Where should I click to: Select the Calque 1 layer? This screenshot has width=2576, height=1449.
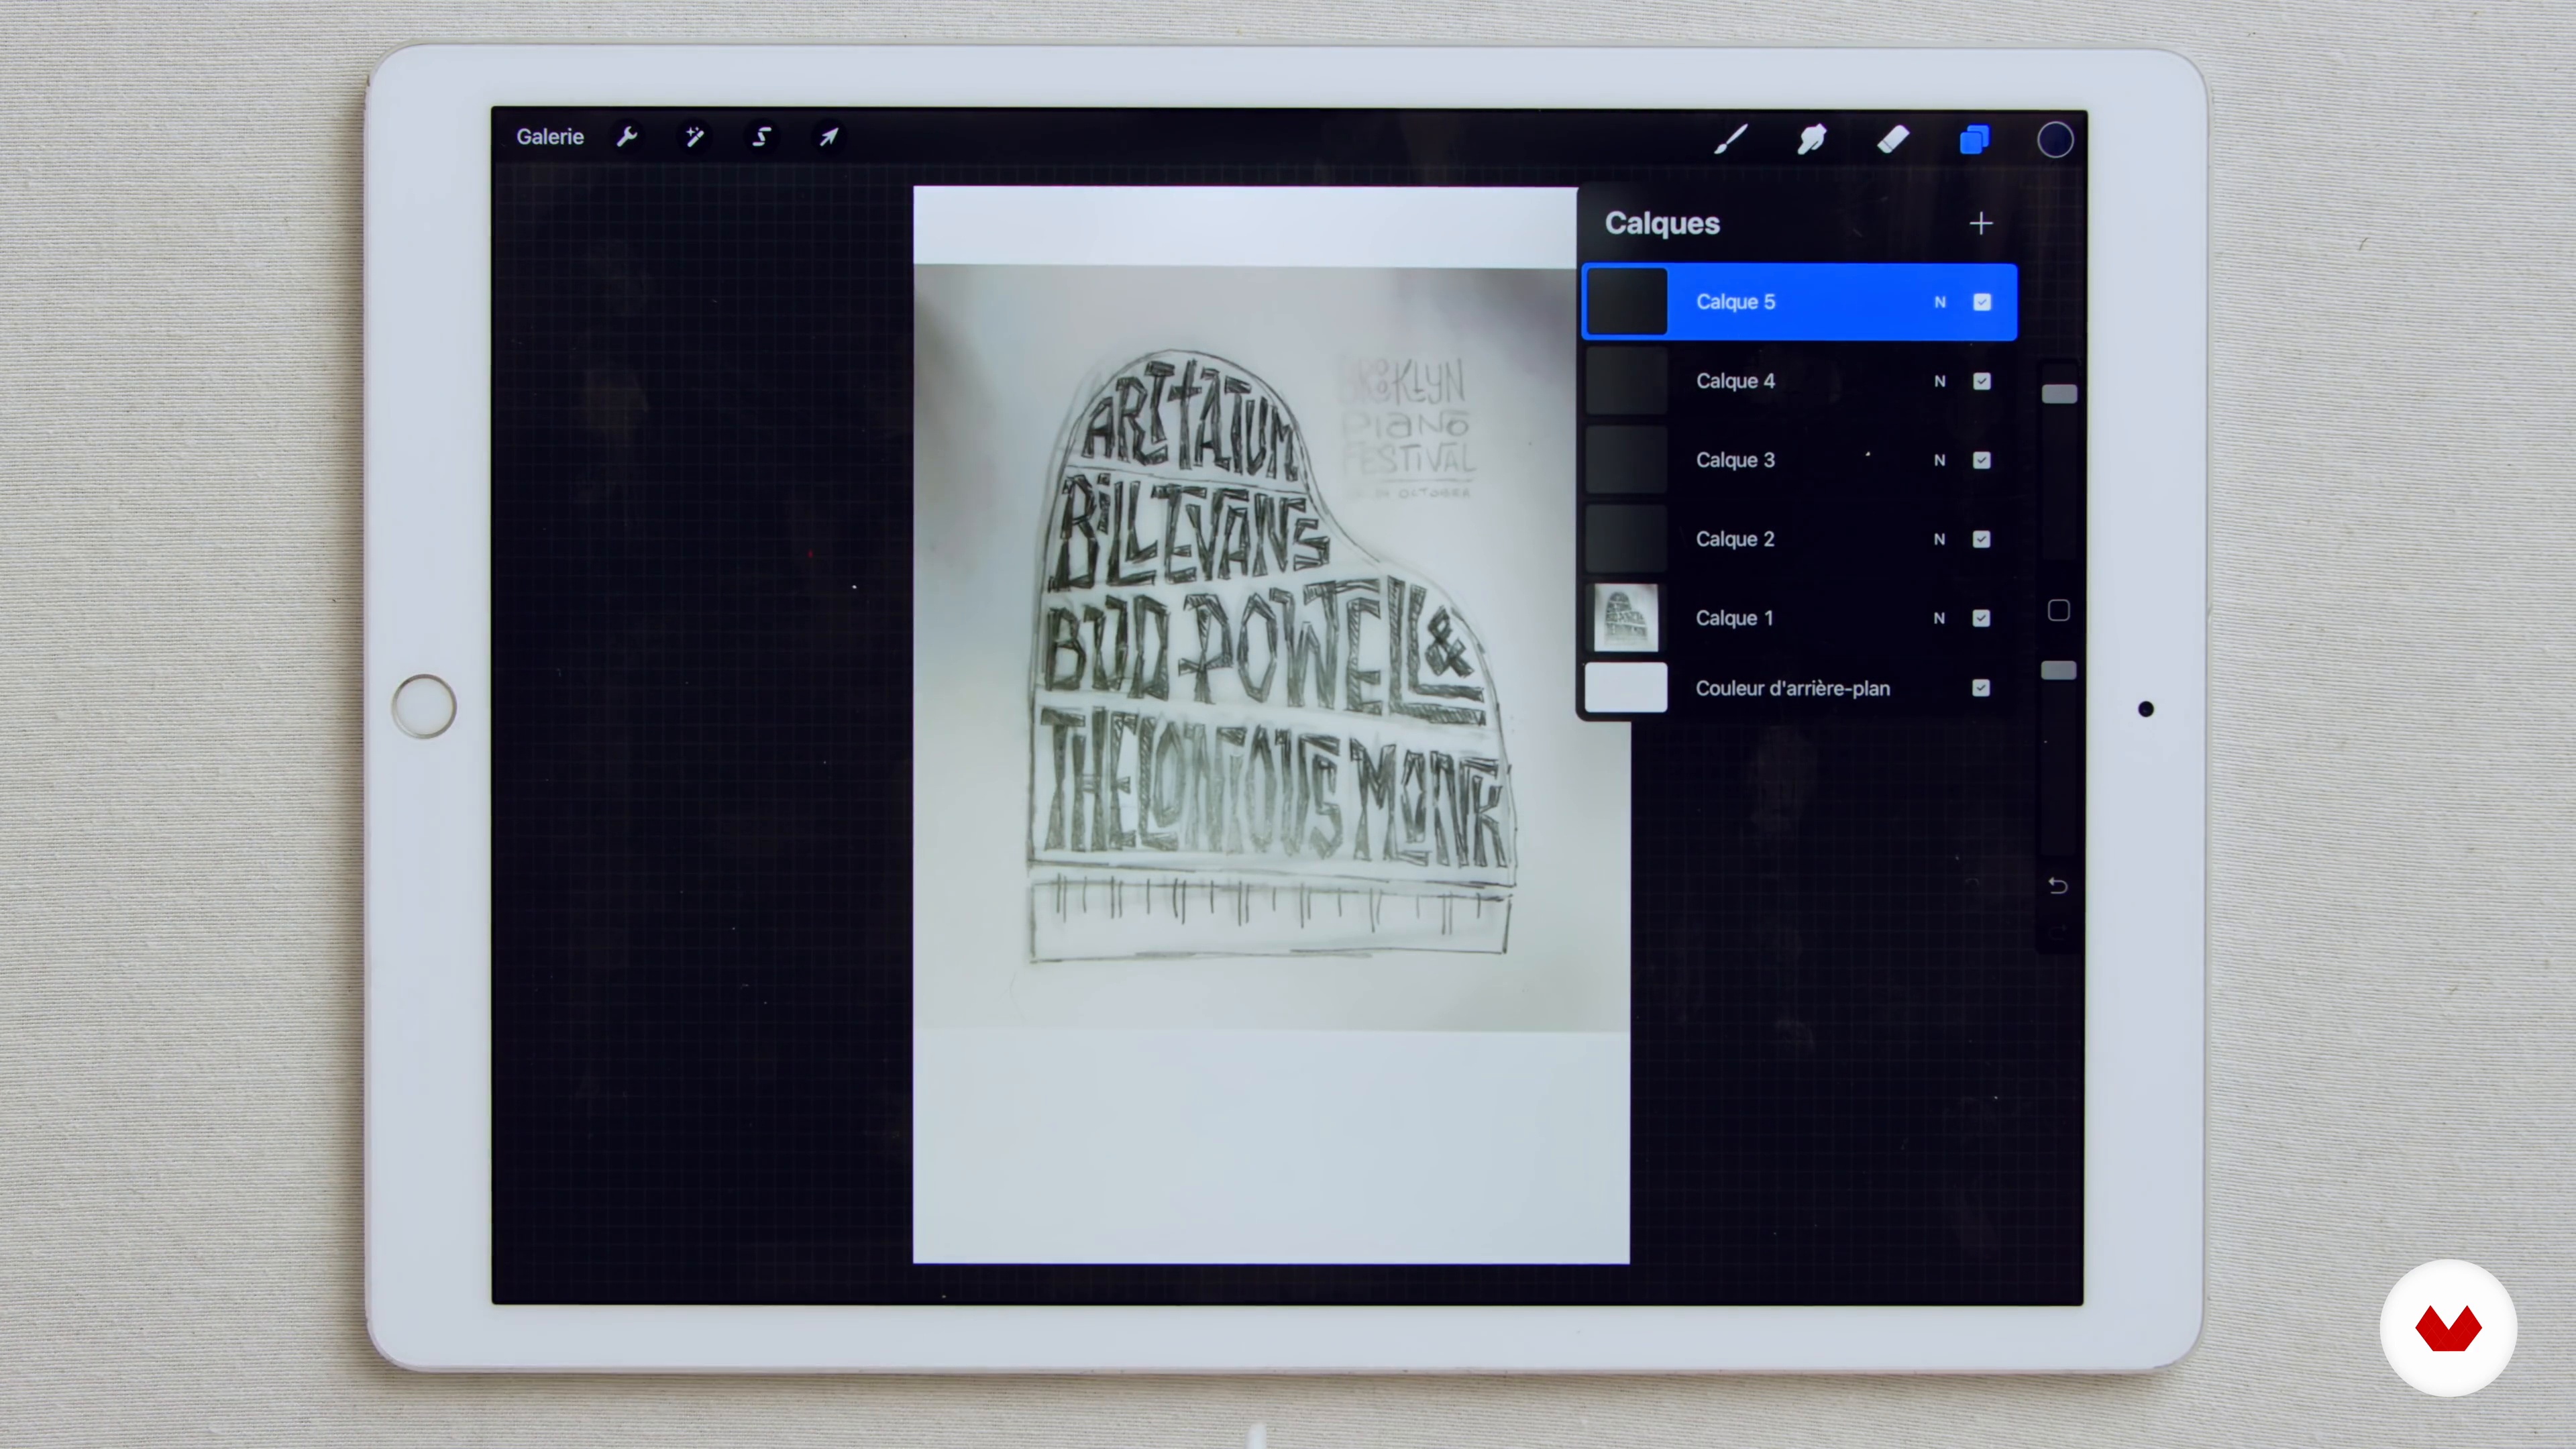(1800, 618)
